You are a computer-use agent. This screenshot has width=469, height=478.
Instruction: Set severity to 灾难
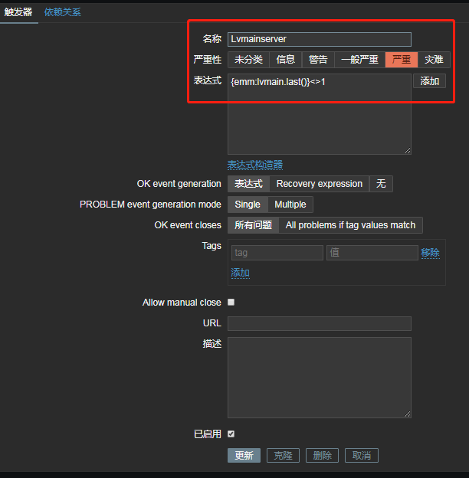(x=434, y=60)
